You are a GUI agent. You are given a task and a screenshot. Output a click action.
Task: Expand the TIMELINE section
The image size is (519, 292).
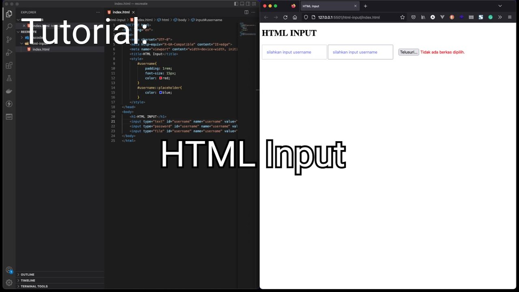[x=60, y=280]
